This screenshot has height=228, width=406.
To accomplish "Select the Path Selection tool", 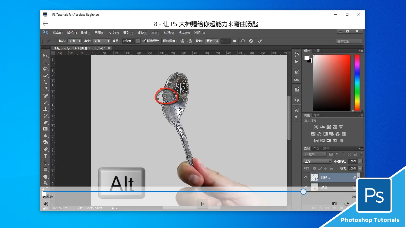I will click(x=45, y=163).
